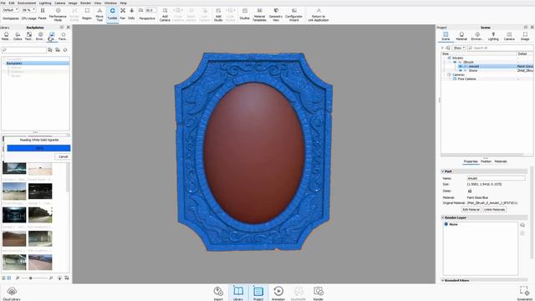
Task: Switch to the Materials sub-tab
Action: coord(501,161)
